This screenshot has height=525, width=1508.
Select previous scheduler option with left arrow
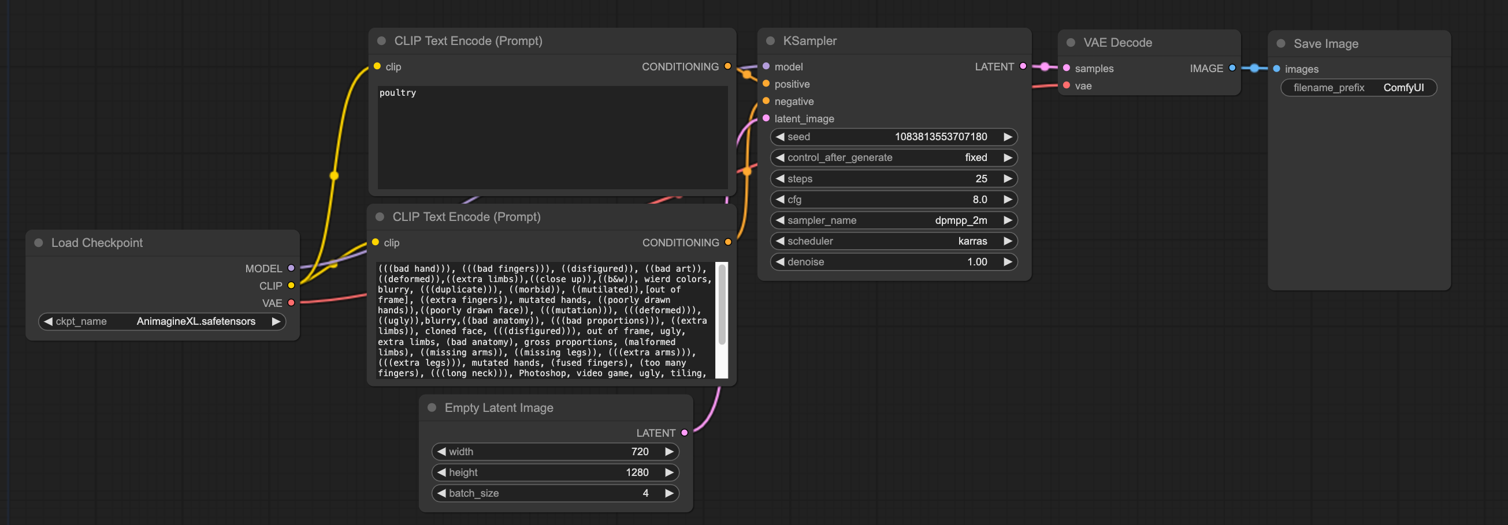[x=780, y=241]
